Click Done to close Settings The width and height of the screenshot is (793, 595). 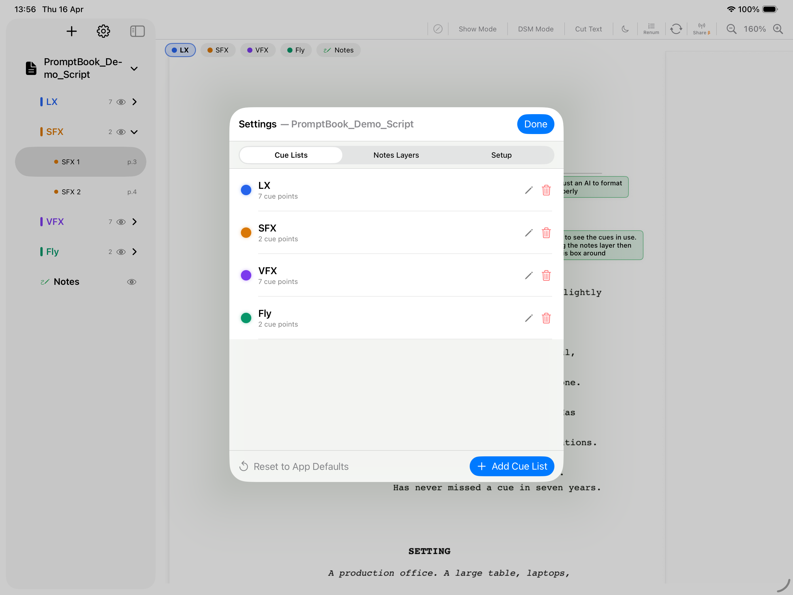pos(535,124)
